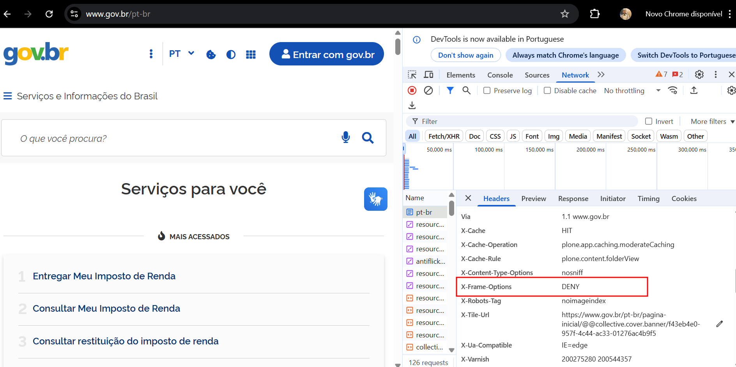
Task: Filter requests by JS type
Action: coord(513,136)
